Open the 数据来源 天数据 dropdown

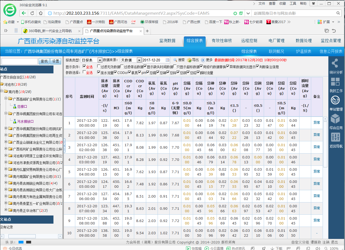pyautogui.click(x=131, y=60)
